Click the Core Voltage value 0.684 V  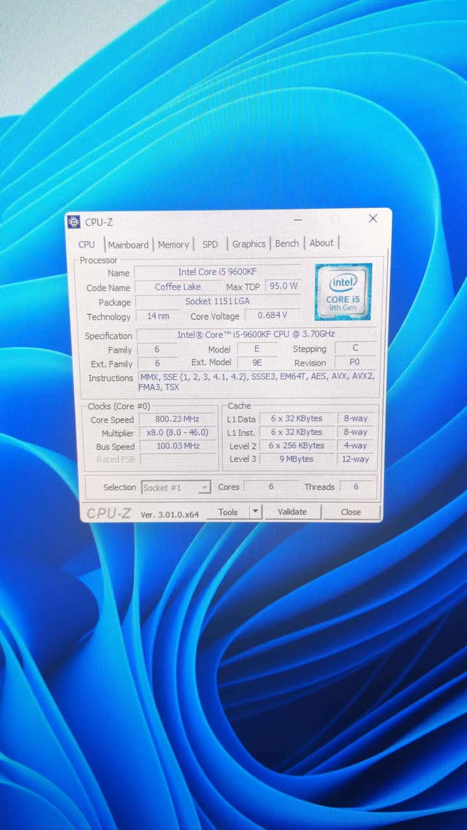pyautogui.click(x=272, y=316)
